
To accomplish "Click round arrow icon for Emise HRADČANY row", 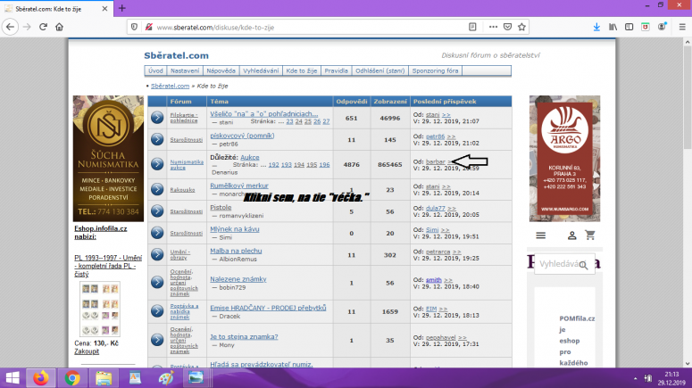I will pyautogui.click(x=157, y=310).
